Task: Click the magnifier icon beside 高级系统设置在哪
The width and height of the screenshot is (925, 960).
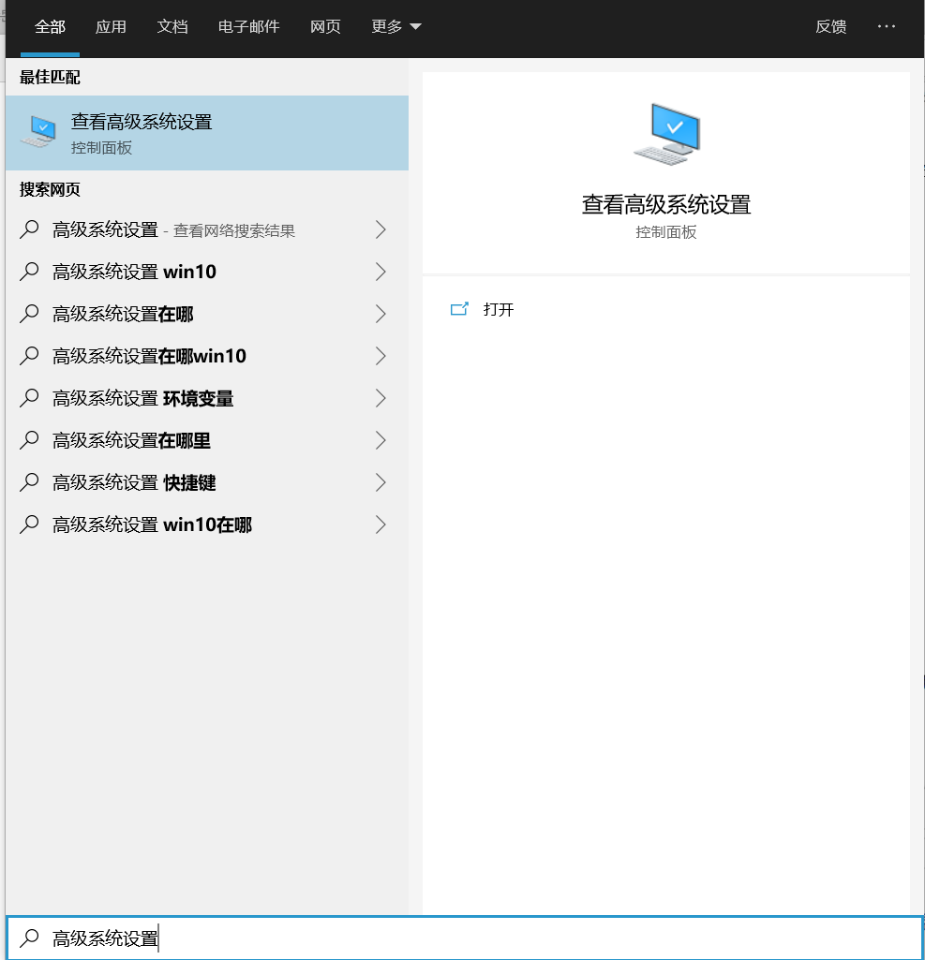Action: point(29,314)
